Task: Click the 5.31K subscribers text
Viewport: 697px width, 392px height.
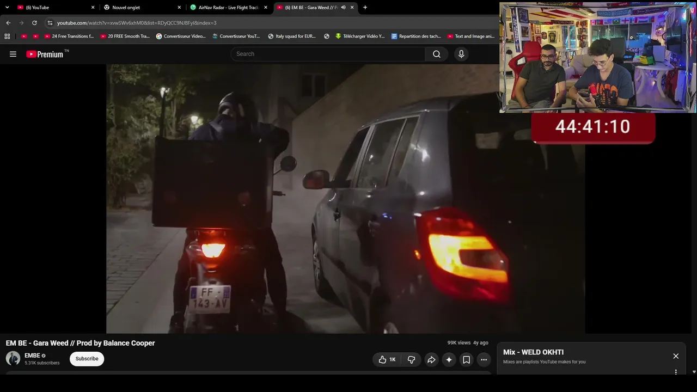Action: (42, 363)
